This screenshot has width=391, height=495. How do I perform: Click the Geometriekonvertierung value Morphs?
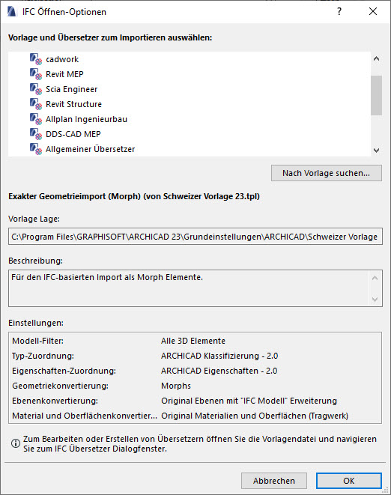click(x=176, y=386)
